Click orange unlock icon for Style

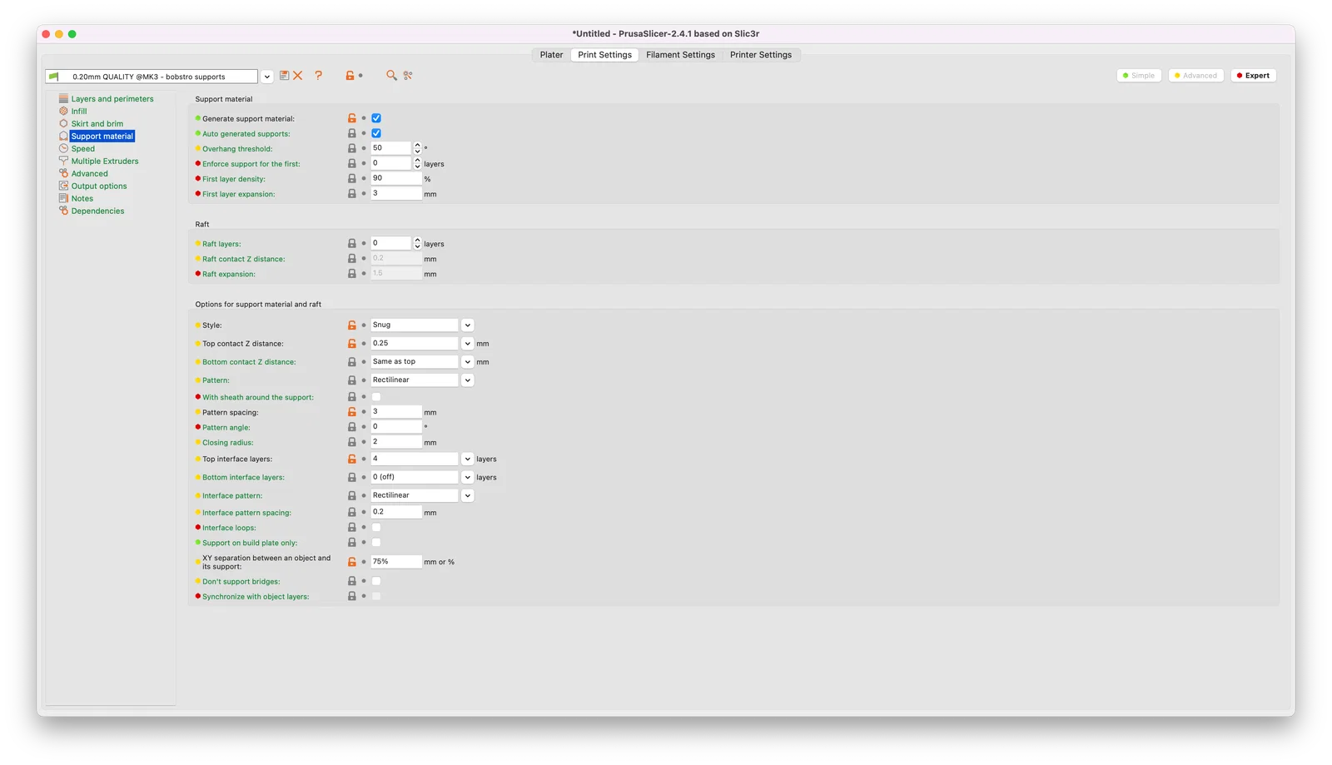point(351,325)
